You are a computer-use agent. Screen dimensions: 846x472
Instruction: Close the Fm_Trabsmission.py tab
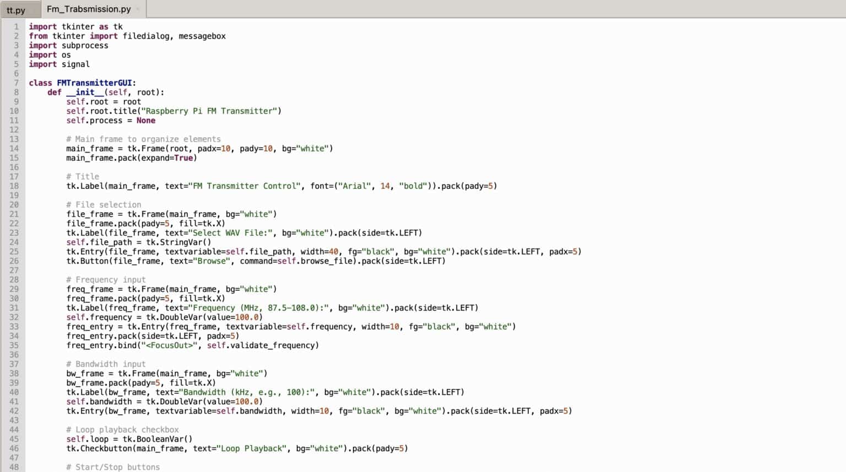pos(138,9)
